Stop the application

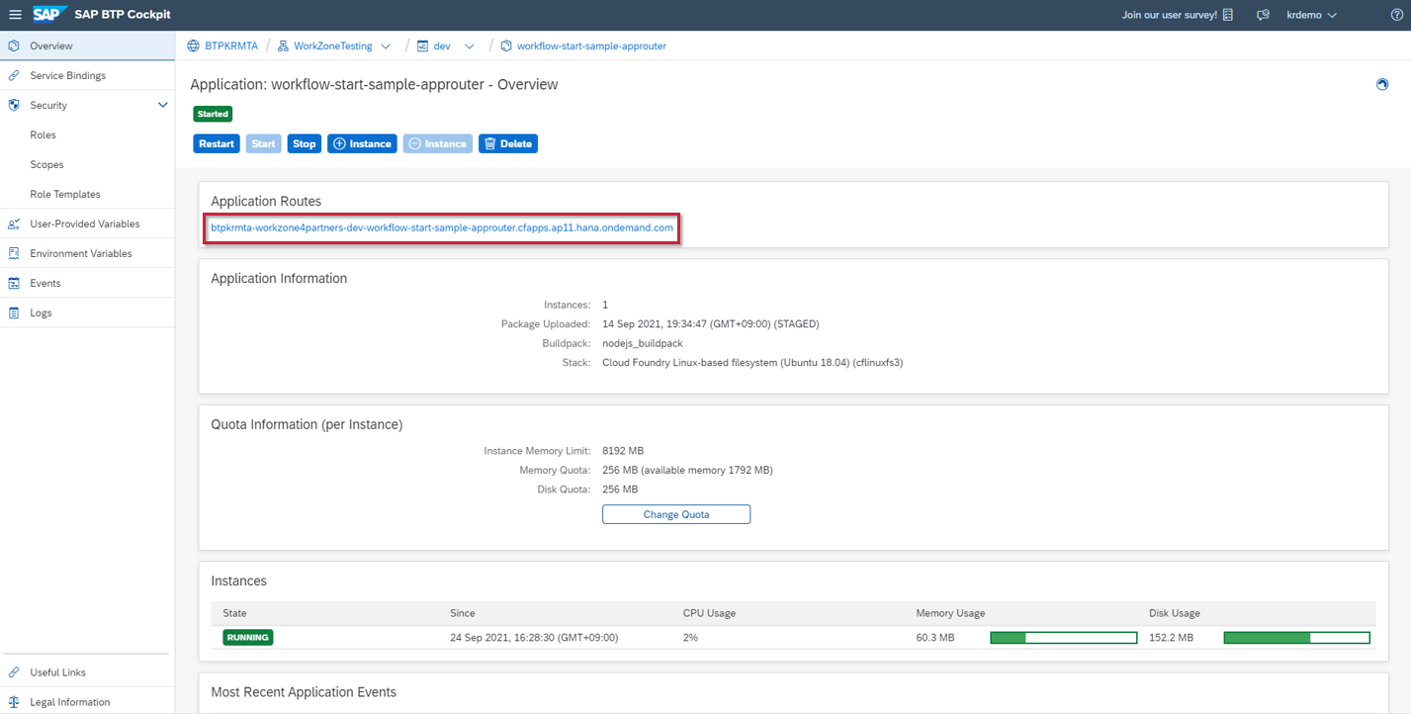(305, 143)
